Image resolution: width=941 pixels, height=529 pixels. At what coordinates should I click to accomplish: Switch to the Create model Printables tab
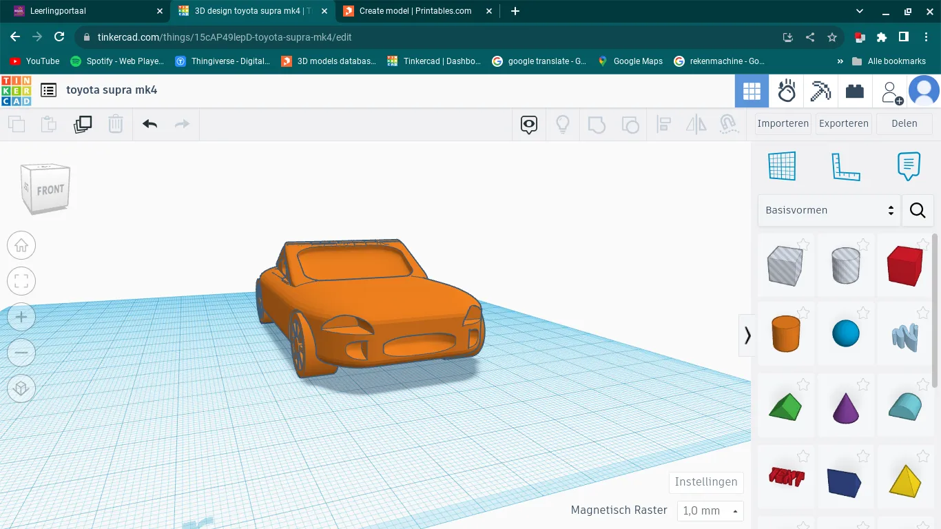point(415,11)
